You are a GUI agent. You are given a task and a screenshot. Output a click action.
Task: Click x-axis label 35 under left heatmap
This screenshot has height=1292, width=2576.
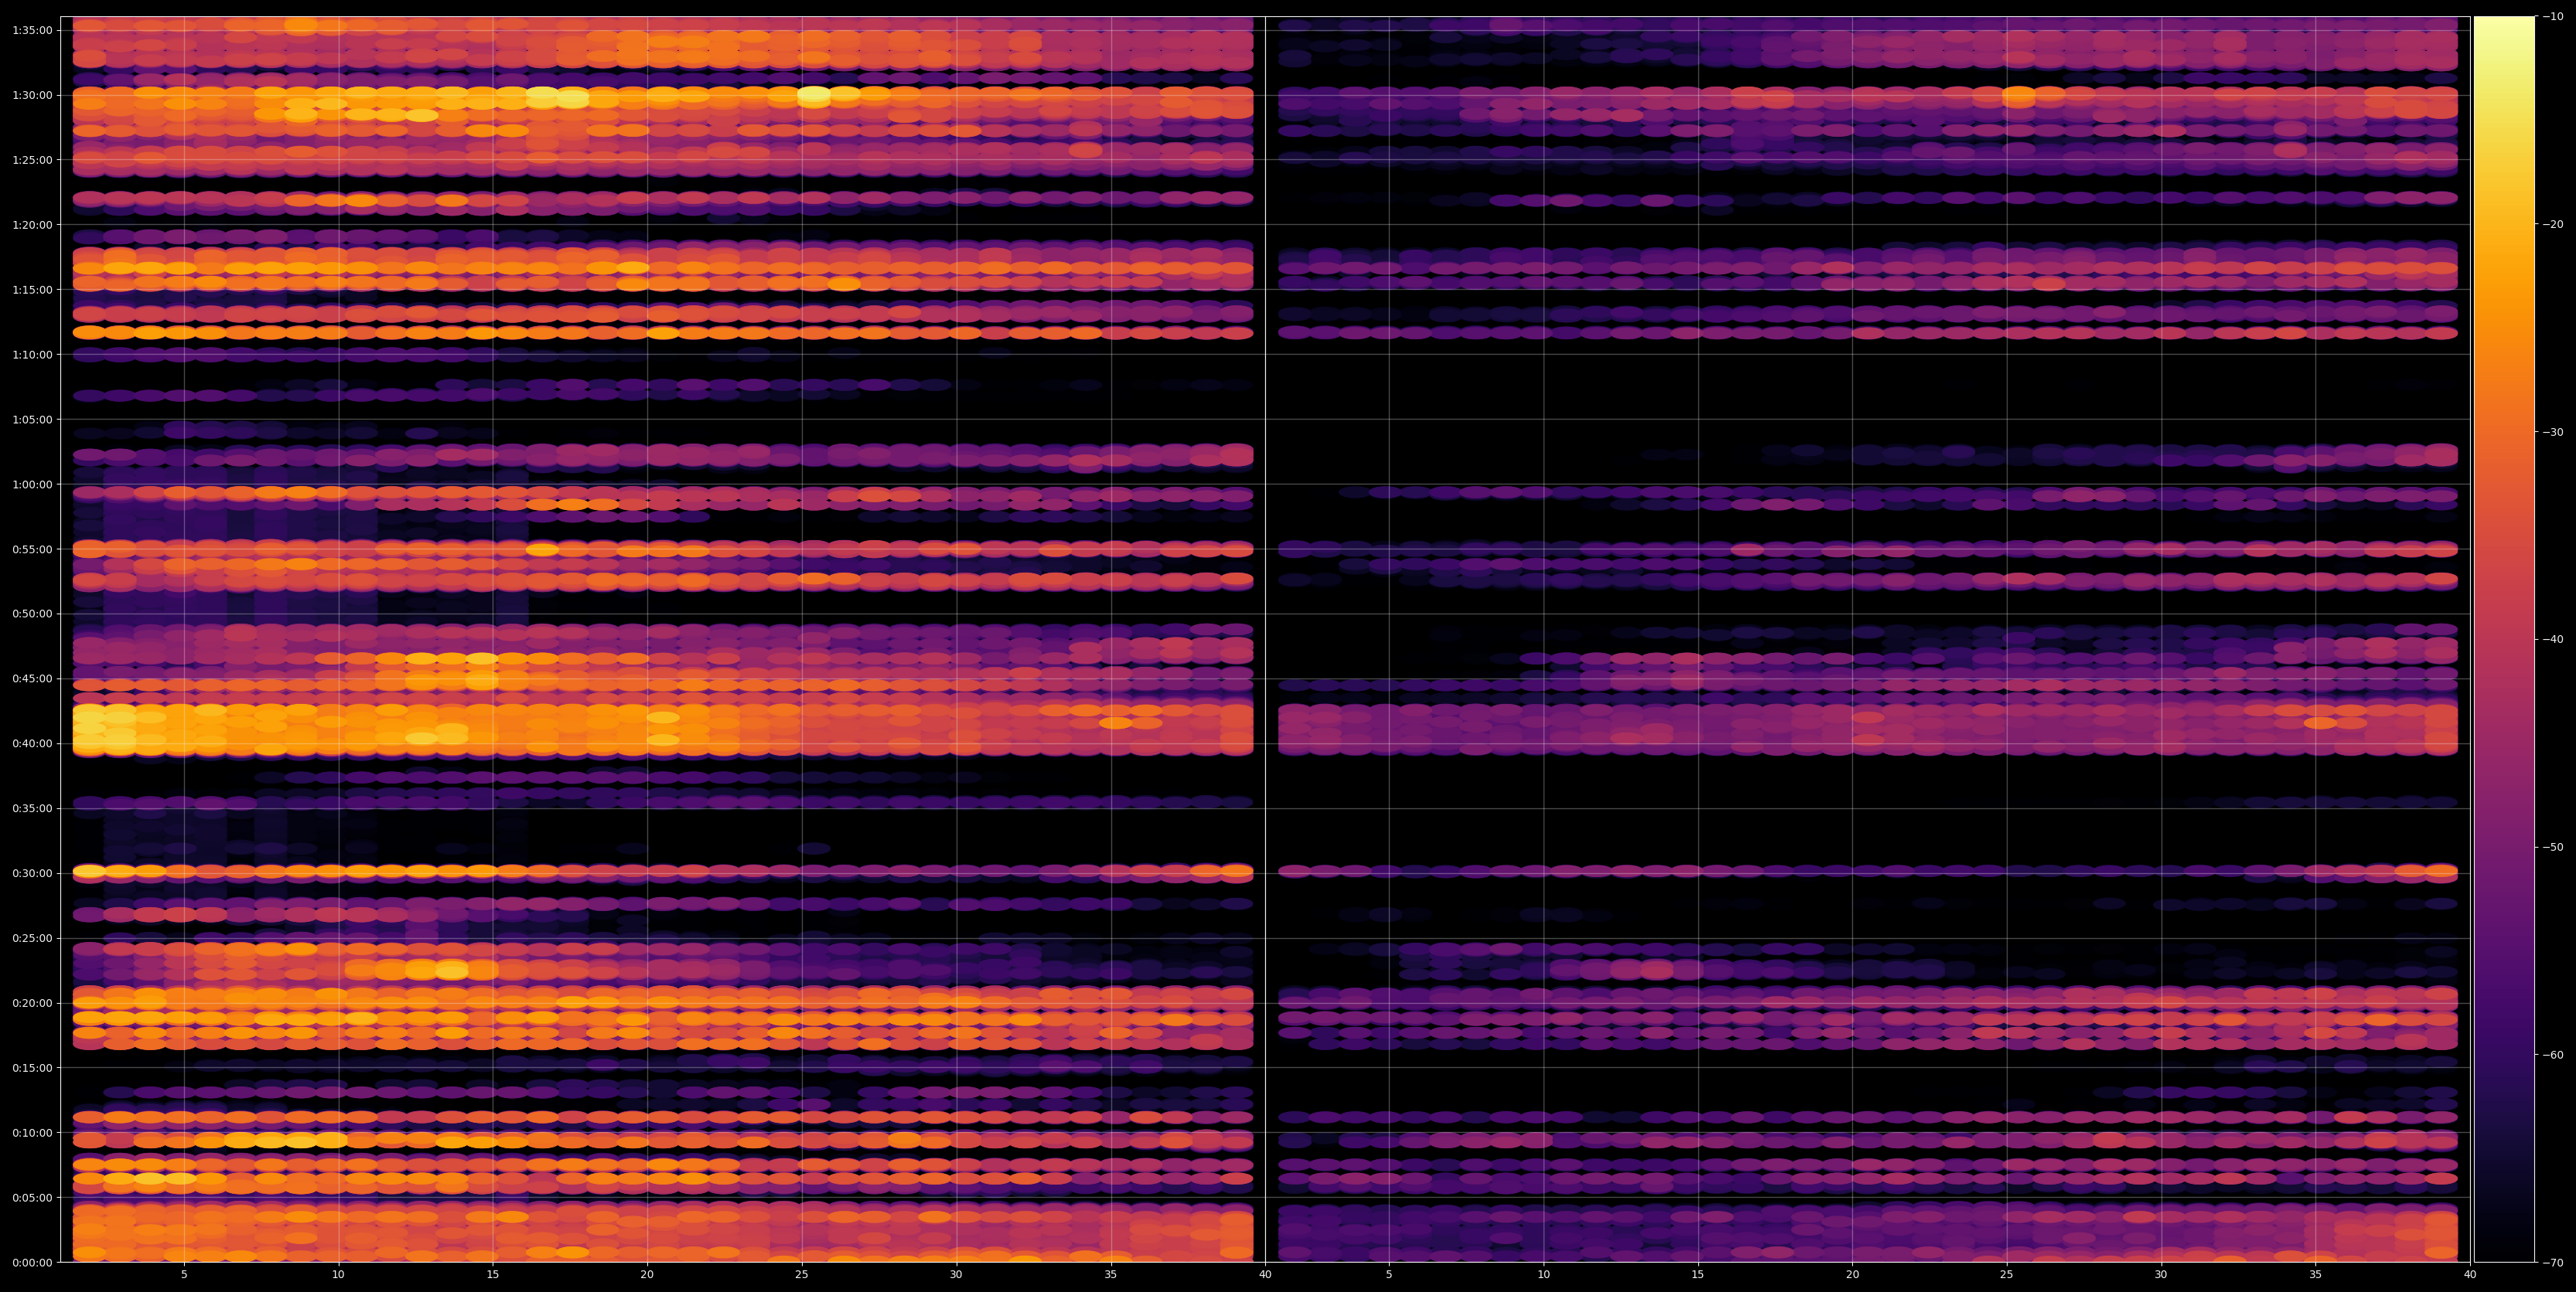1111,1275
